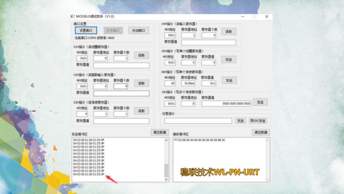Select 寄存器值 field in 05H指令 section

(209, 63)
